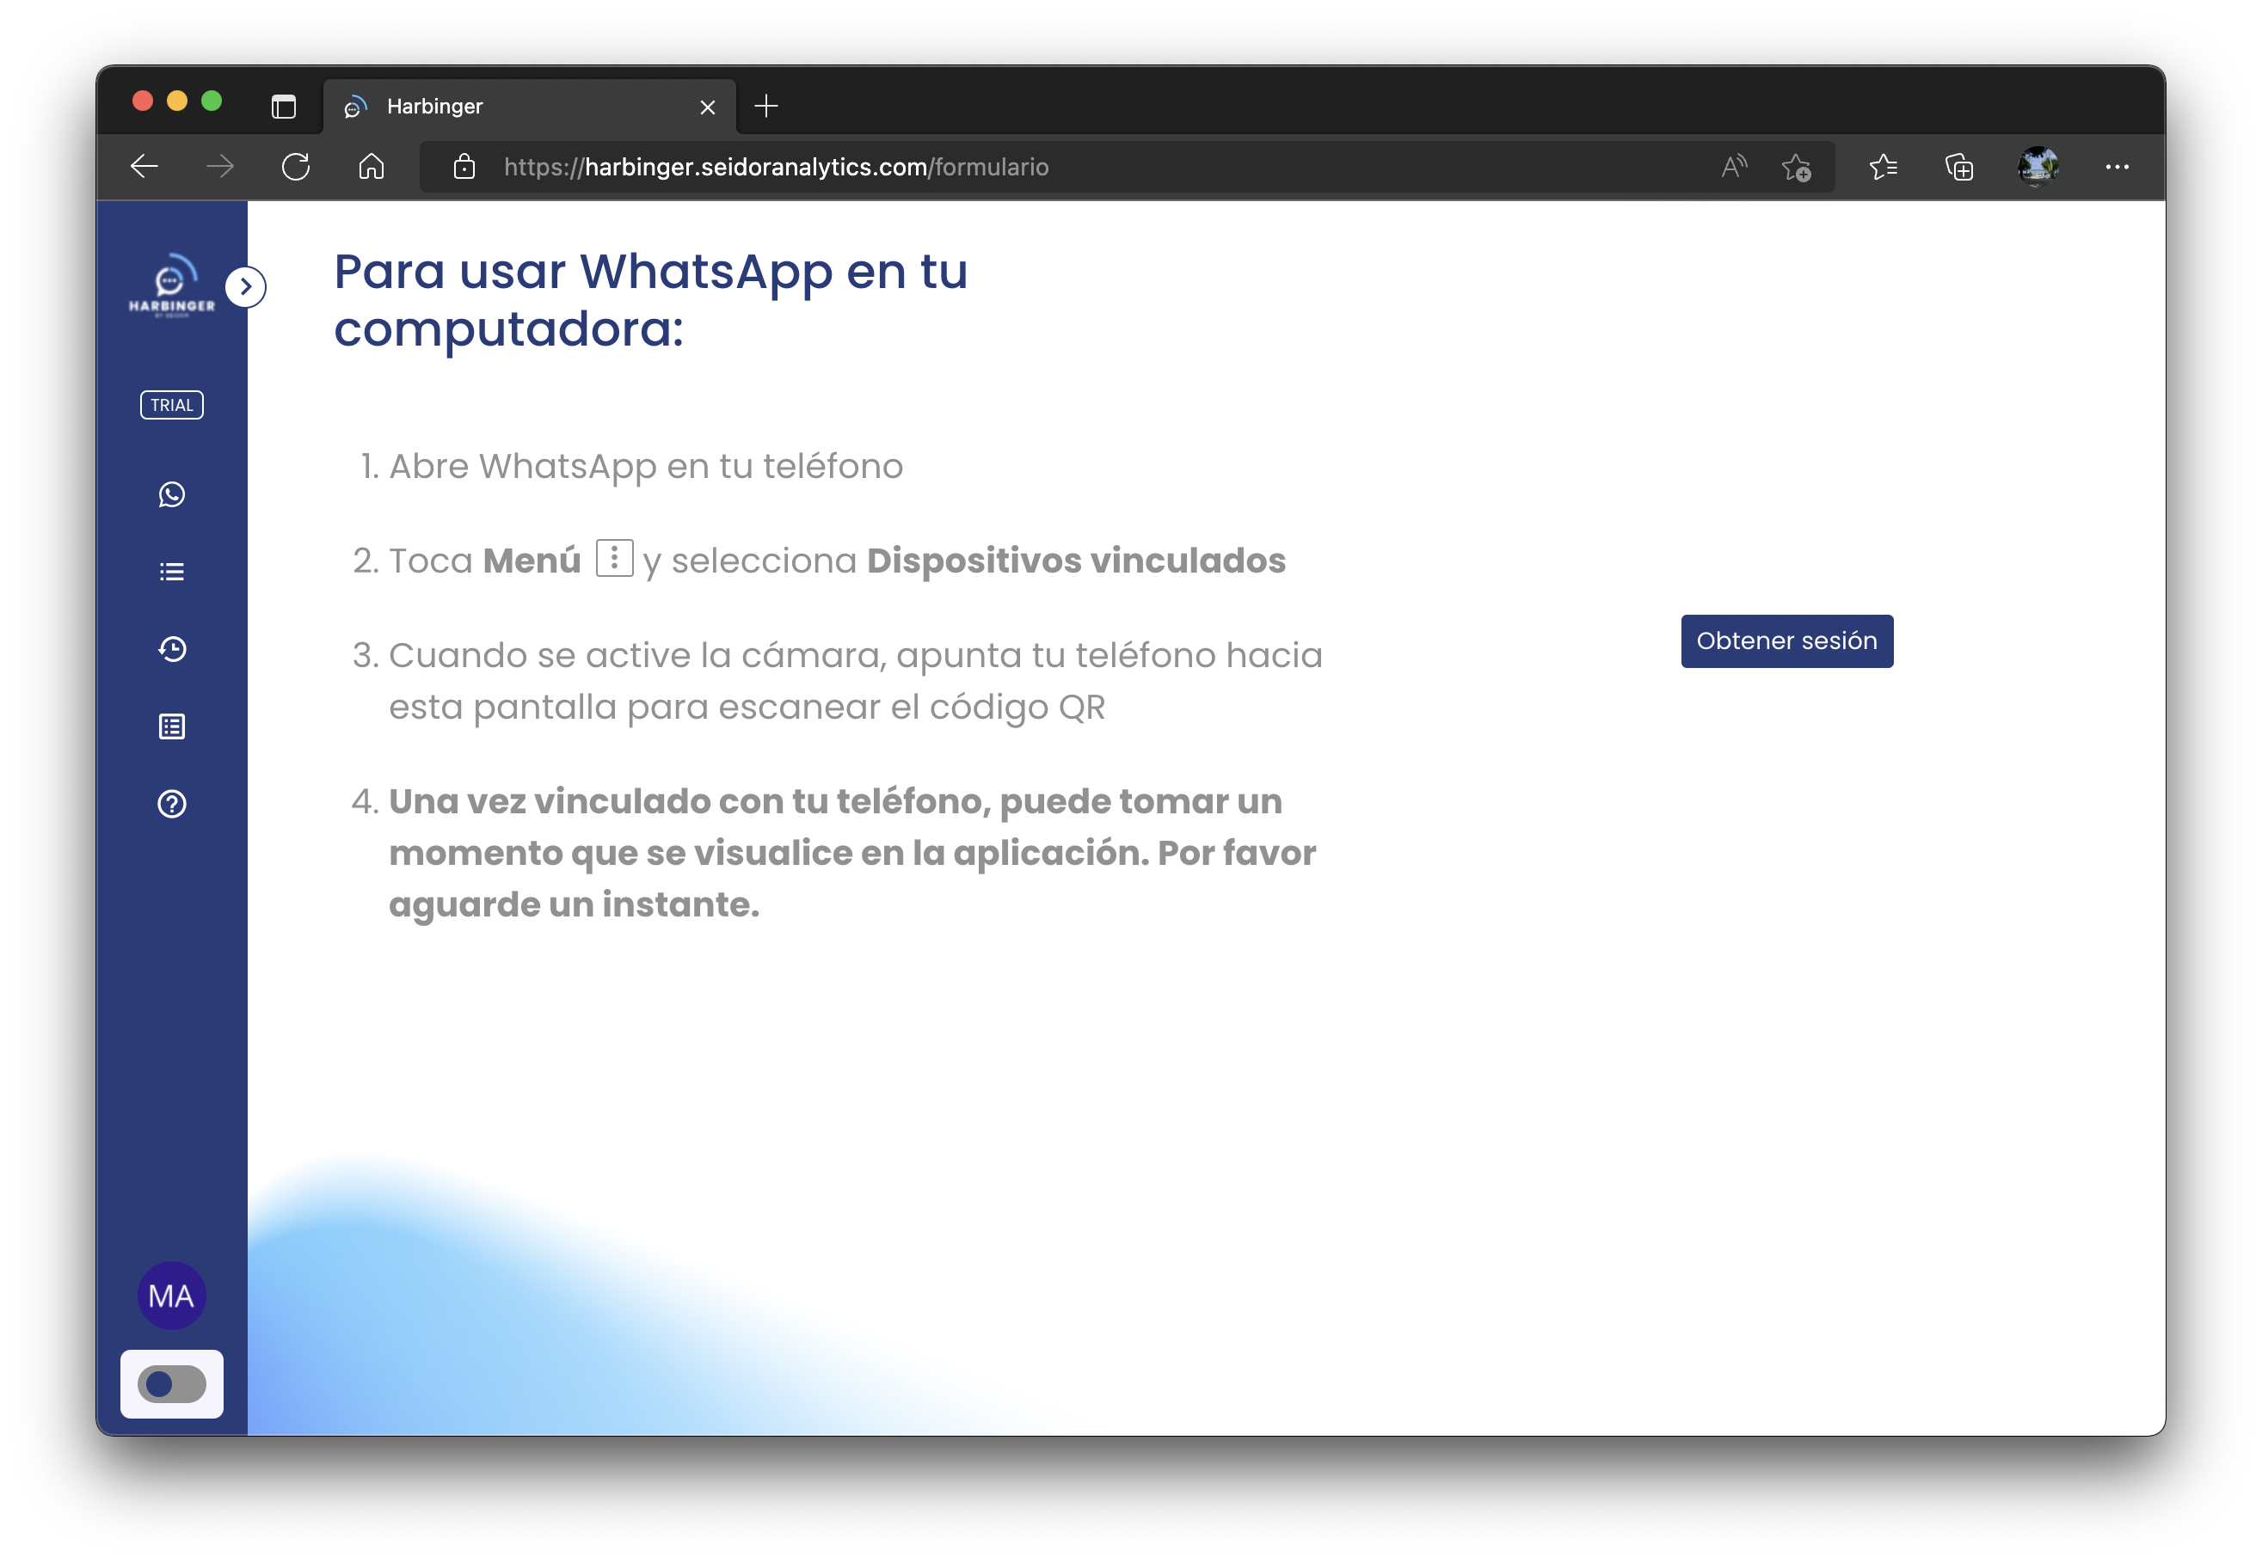Click the green fullscreen window button
The image size is (2262, 1563).
212,101
